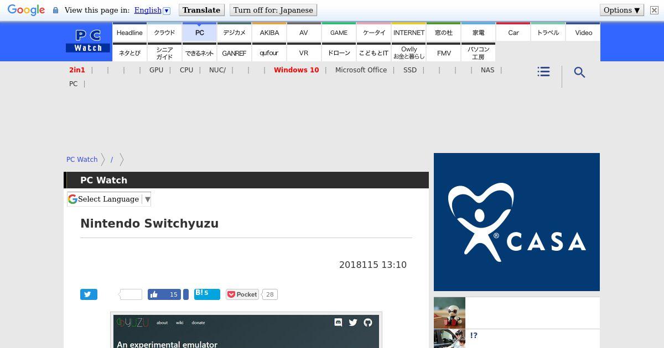Open the INTERNET tab
Image resolution: width=664 pixels, height=348 pixels.
(408, 32)
